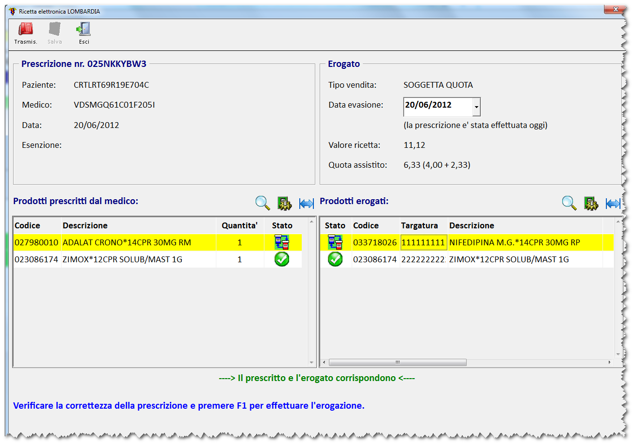Click Targatura cell 222222222
Viewport: 635px width, 446px height.
pyautogui.click(x=423, y=259)
